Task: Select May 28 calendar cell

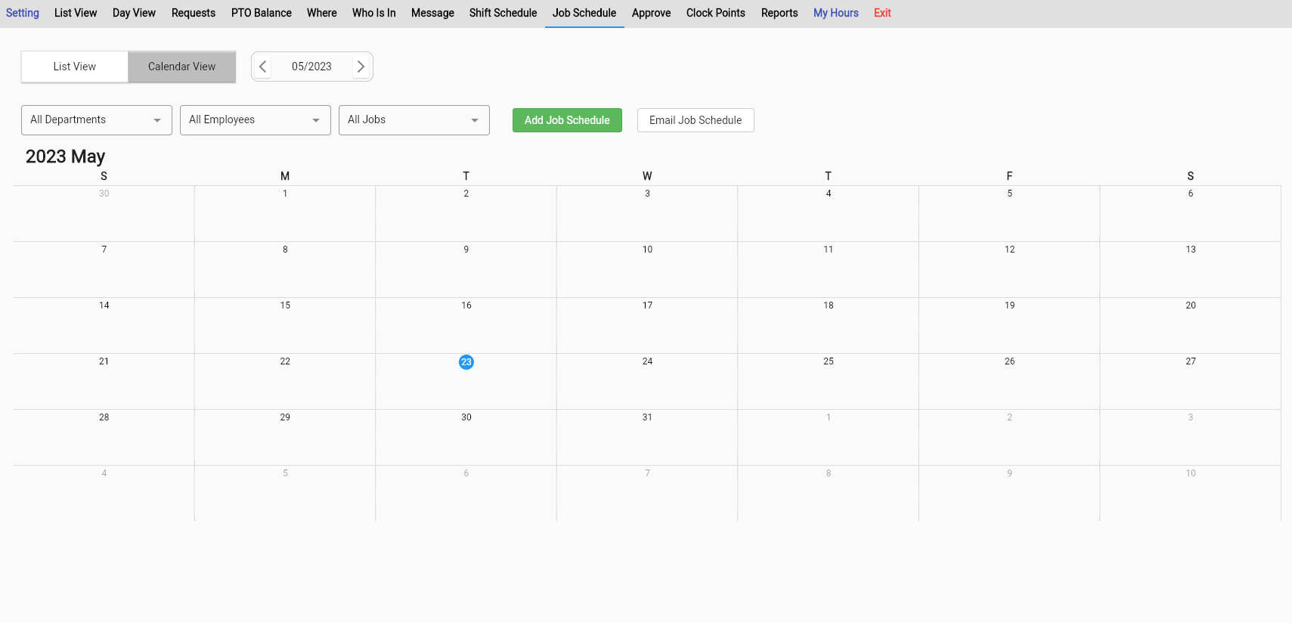Action: click(104, 438)
